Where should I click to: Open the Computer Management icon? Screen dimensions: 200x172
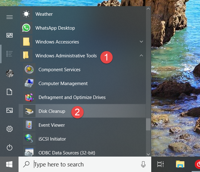(x=29, y=83)
